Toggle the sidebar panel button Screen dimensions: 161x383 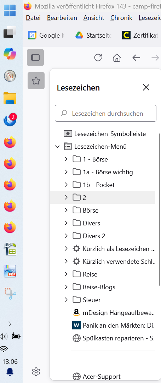click(35, 58)
